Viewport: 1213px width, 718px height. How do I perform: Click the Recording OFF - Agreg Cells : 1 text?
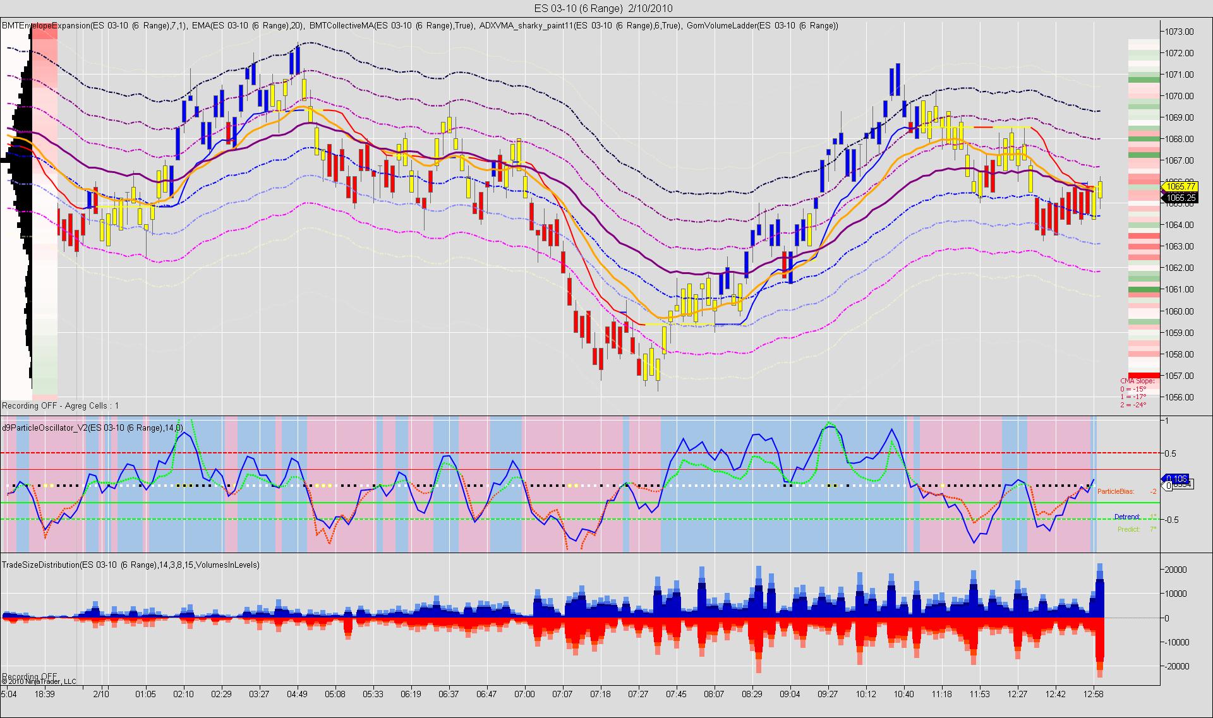point(61,405)
